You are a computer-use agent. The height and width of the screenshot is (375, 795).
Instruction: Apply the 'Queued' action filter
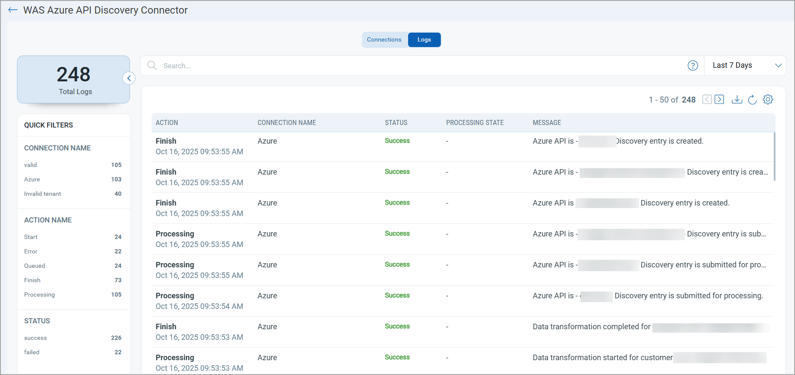coord(35,266)
